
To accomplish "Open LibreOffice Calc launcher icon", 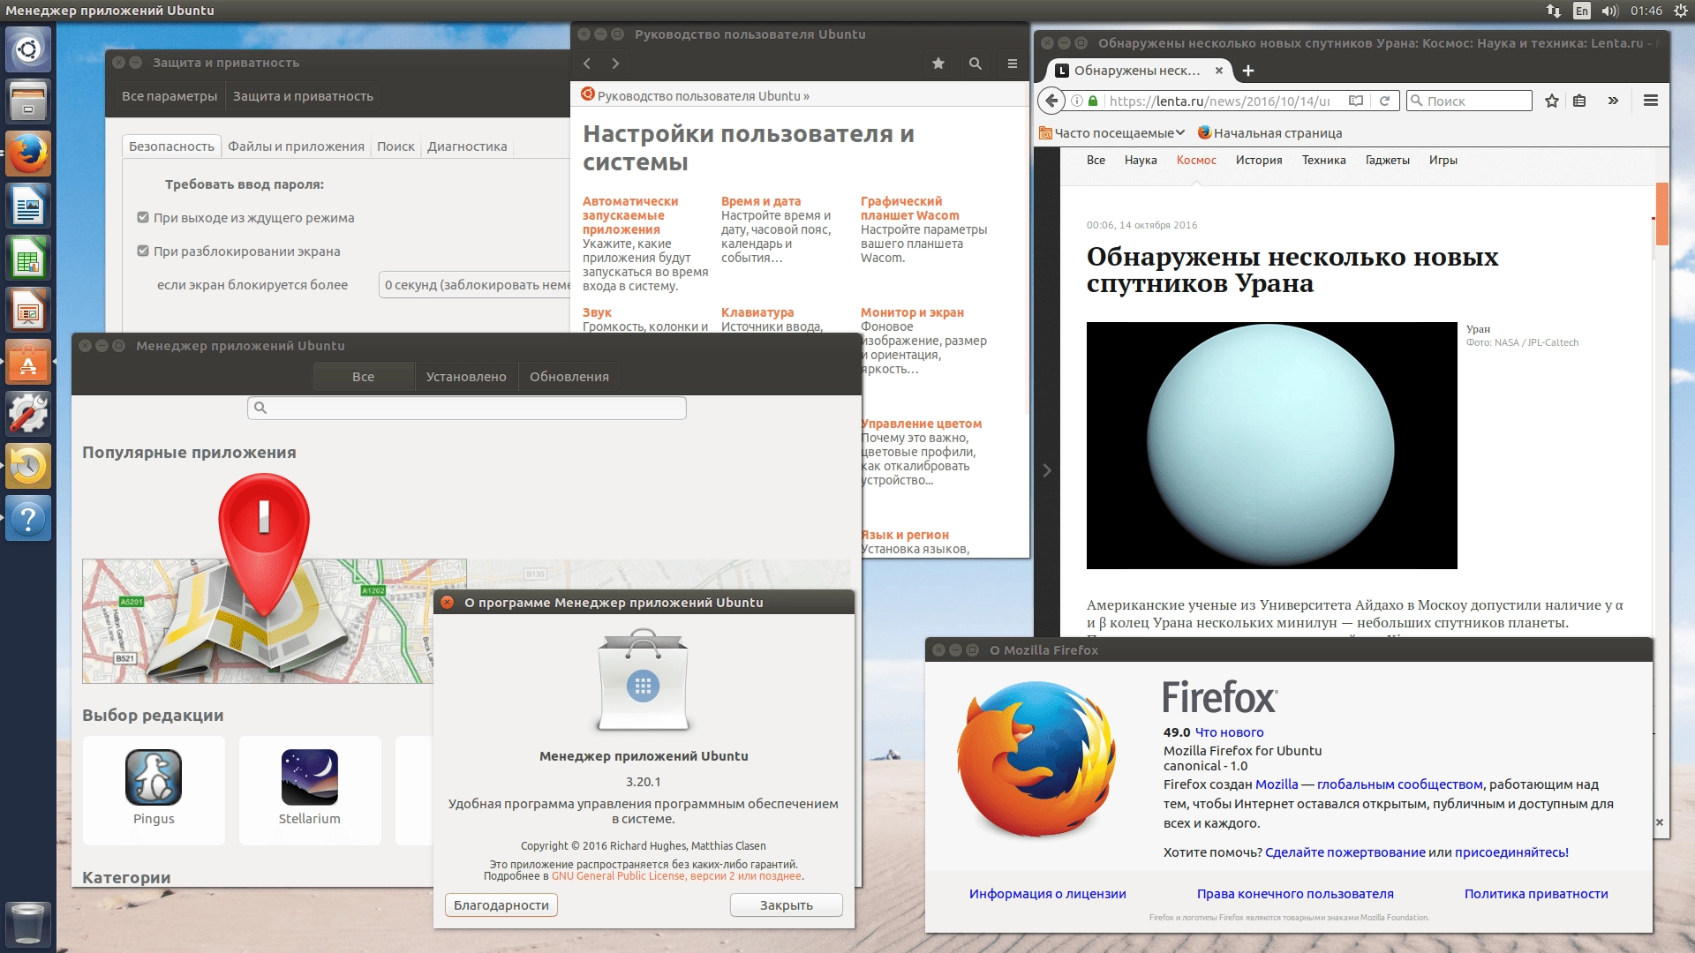I will pyautogui.click(x=28, y=258).
